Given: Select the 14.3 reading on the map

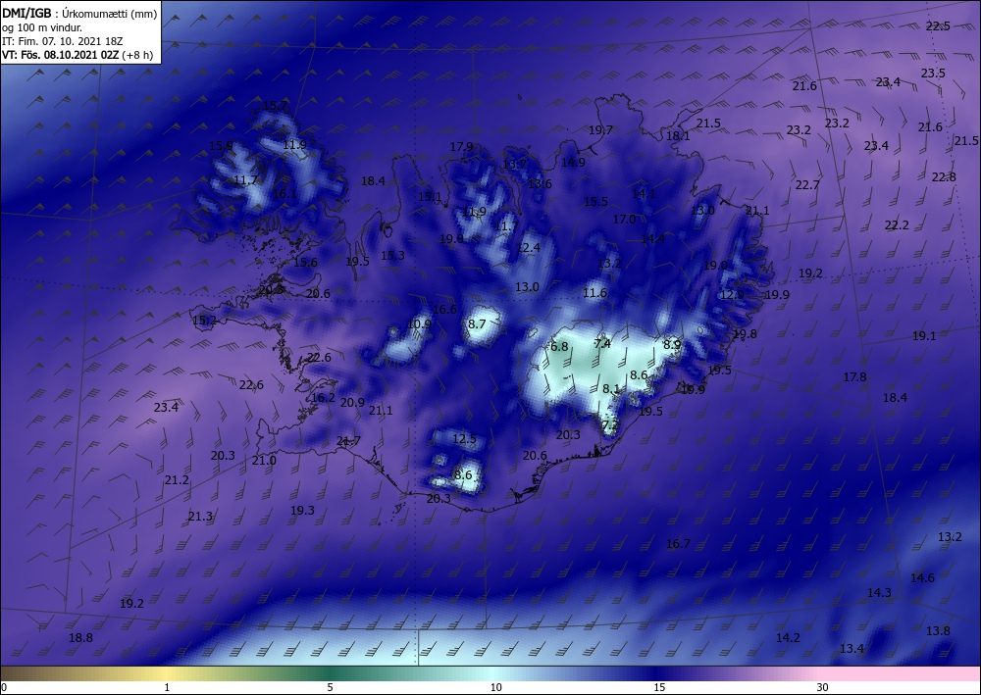Looking at the screenshot, I should (x=879, y=592).
